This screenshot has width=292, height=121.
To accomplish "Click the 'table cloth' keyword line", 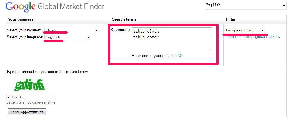I will pyautogui.click(x=146, y=31).
